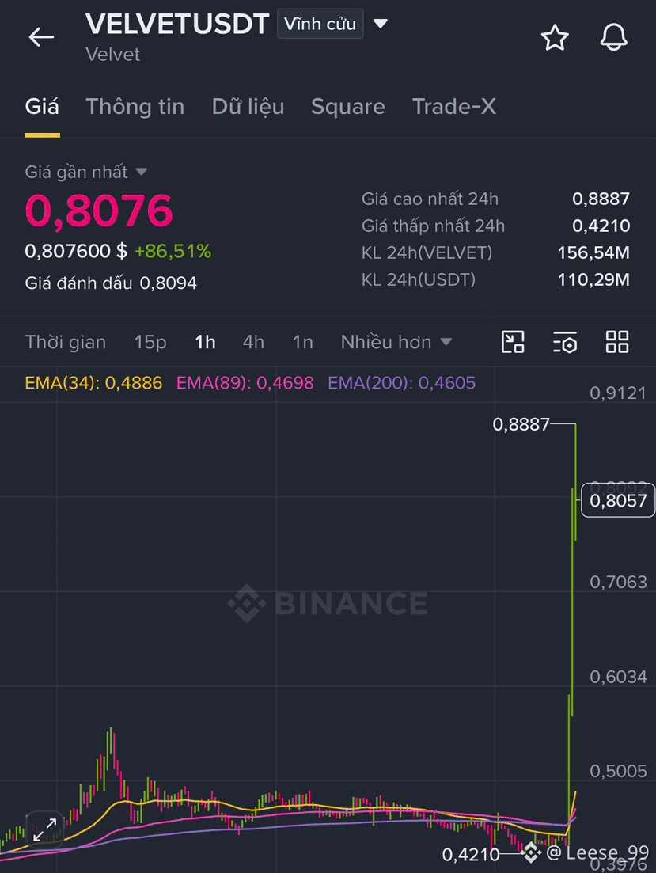Open price alerts via bell icon
Screen dimensions: 656x873
click(614, 37)
